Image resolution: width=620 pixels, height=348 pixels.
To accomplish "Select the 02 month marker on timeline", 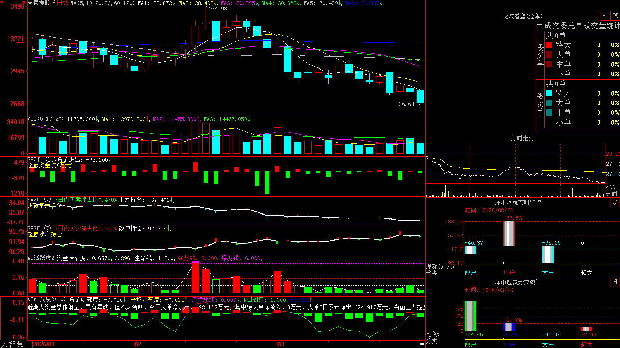I will point(138,344).
